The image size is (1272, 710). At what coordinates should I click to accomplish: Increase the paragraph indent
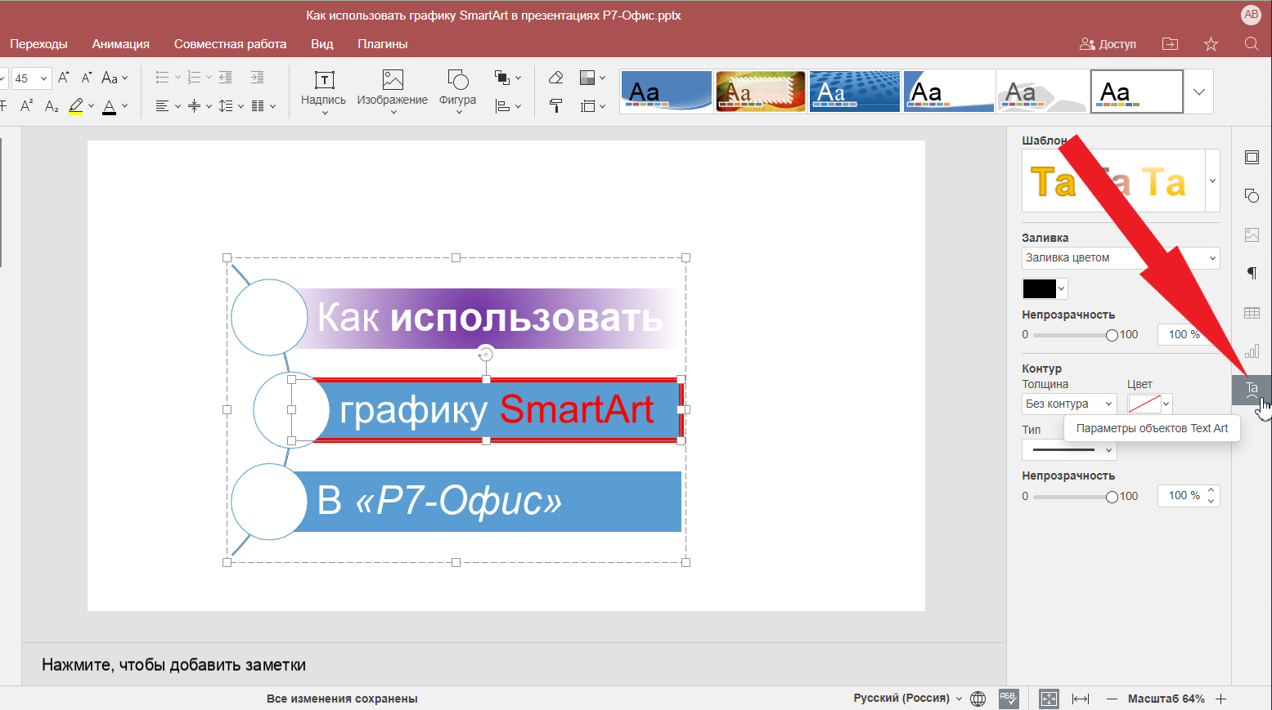257,78
